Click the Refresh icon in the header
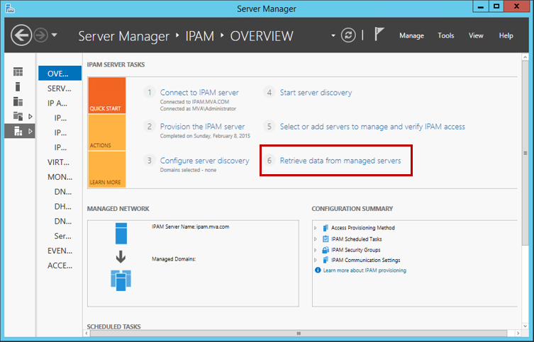534x342 pixels. pyautogui.click(x=348, y=35)
